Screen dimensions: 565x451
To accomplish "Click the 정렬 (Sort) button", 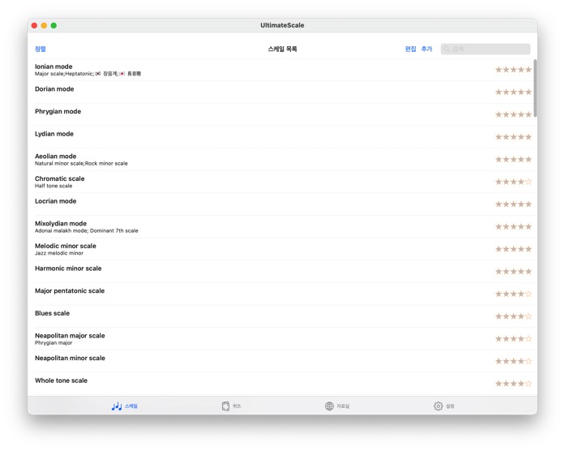I will pos(41,49).
